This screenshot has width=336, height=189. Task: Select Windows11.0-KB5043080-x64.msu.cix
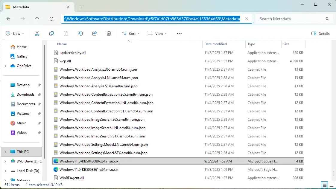click(178, 161)
